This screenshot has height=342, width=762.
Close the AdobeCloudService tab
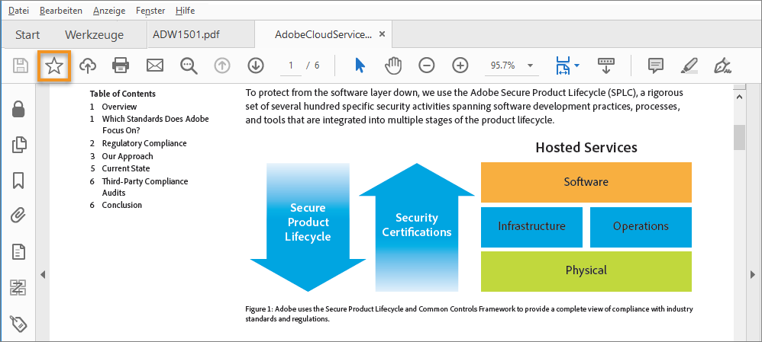(x=382, y=34)
